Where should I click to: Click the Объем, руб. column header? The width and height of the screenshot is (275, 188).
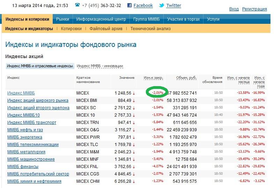[x=186, y=78]
